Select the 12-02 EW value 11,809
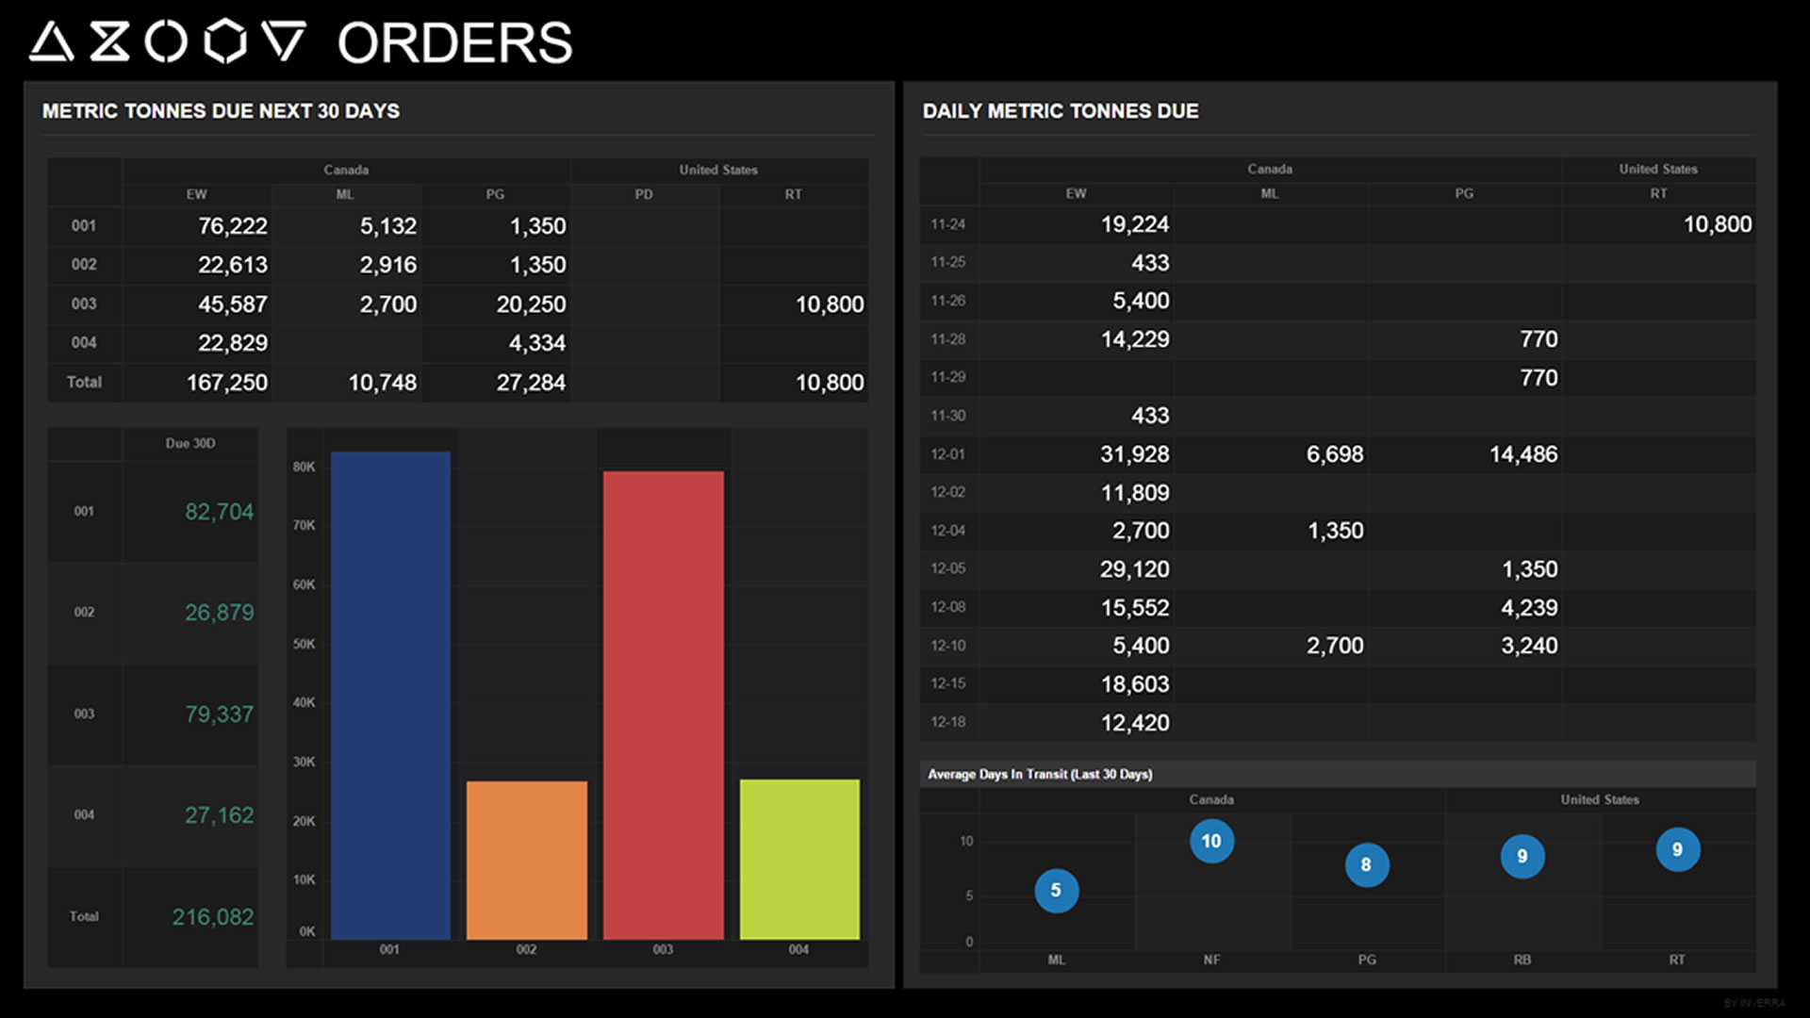The width and height of the screenshot is (1810, 1018). [1135, 493]
